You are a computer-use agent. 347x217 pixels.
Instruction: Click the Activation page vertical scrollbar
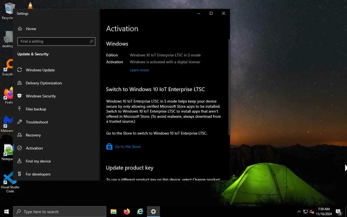(x=229, y=87)
